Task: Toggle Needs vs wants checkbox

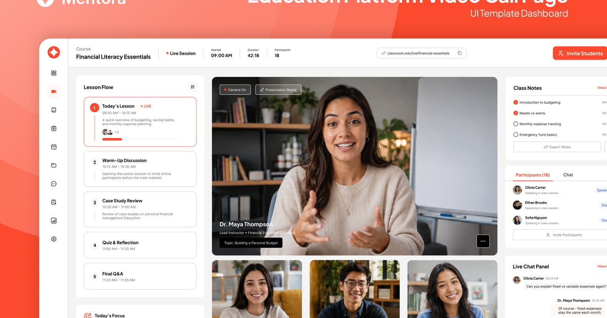Action: tap(516, 113)
